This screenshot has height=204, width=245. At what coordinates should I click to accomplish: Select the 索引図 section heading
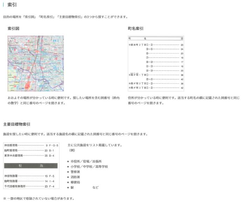[x=13, y=29]
